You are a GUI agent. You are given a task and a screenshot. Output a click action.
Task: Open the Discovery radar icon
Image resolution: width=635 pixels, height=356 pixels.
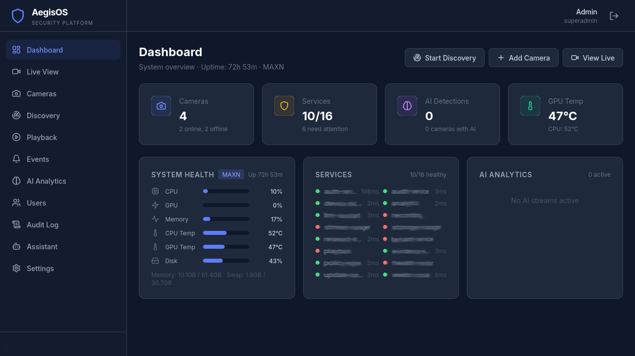coord(16,115)
